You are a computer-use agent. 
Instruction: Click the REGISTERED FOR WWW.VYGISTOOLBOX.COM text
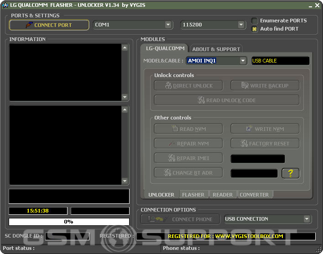pyautogui.click(x=225, y=236)
